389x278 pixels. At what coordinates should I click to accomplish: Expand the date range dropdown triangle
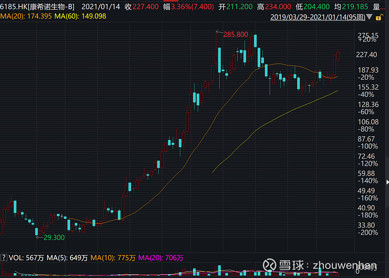[x=369, y=17]
